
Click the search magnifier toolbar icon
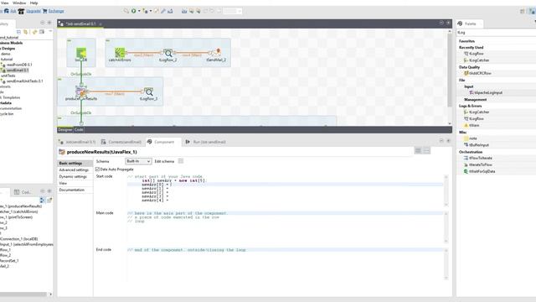(126, 11)
